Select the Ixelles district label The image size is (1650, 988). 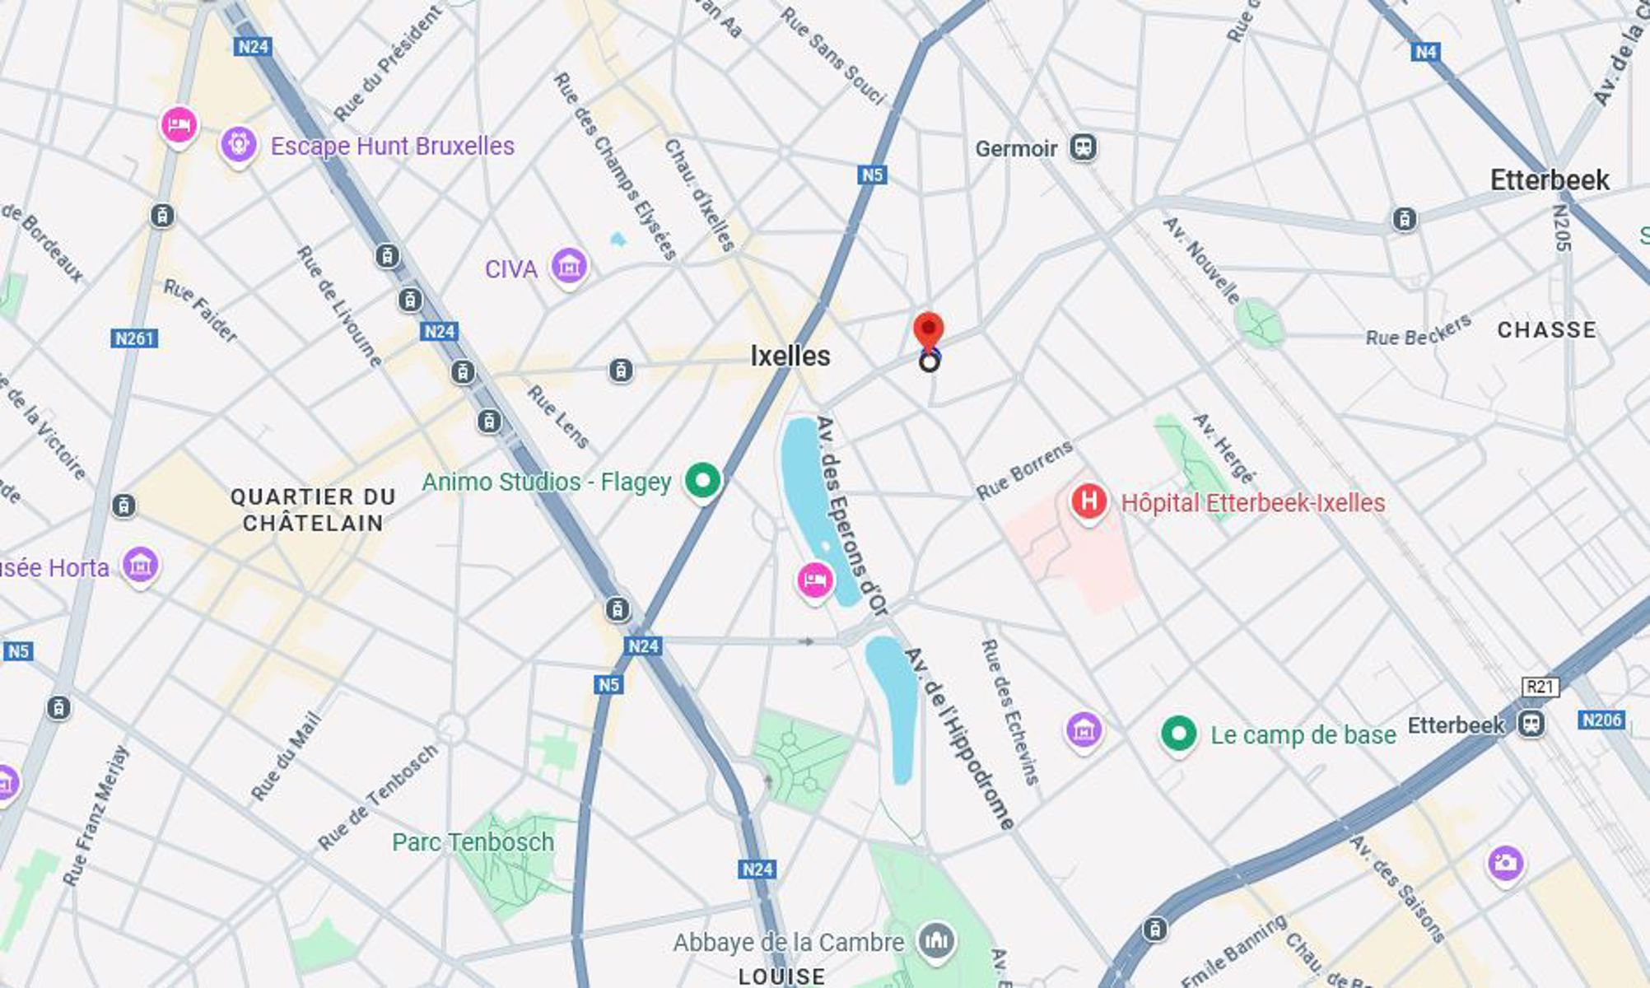pyautogui.click(x=790, y=356)
